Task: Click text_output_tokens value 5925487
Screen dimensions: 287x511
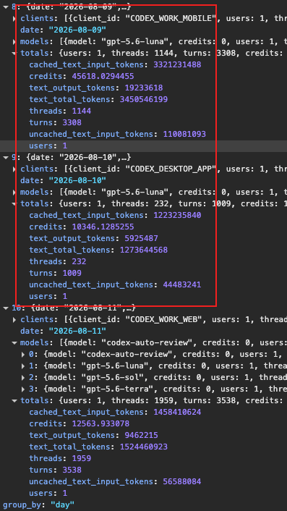Action: tap(142, 239)
